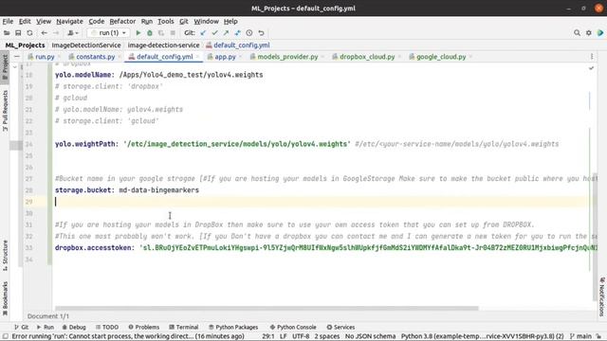Change line separator LF in status bar
Viewport: 607px width, 341px height.
tap(283, 336)
